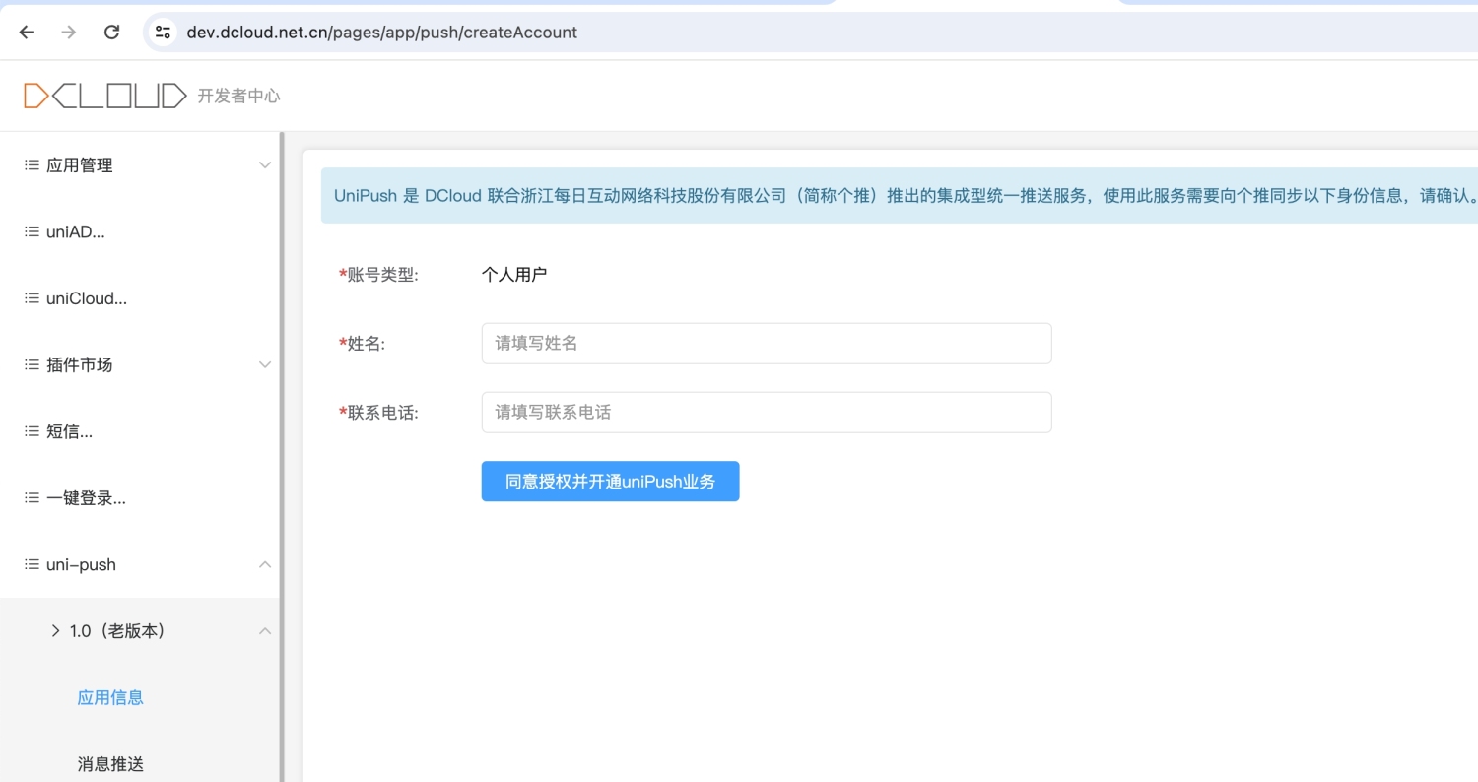Image resolution: width=1478 pixels, height=782 pixels.
Task: Expand the 应用管理 chevron
Action: click(x=265, y=165)
